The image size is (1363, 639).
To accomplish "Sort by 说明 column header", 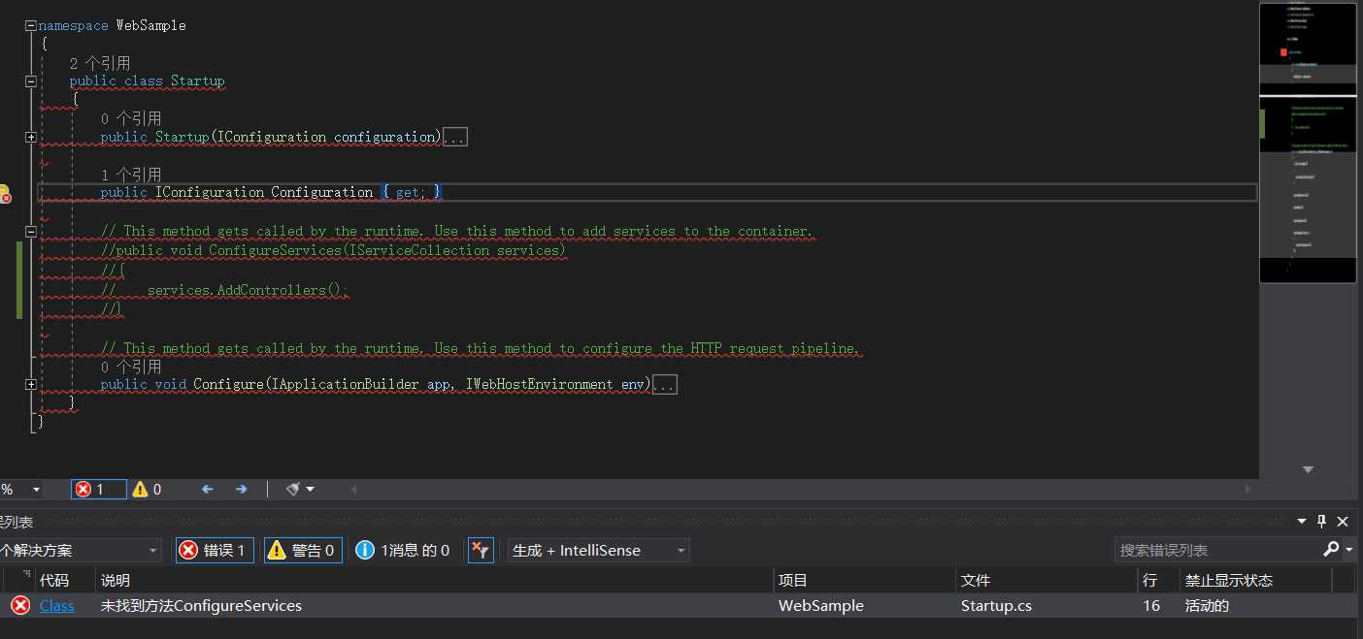I will pos(116,580).
